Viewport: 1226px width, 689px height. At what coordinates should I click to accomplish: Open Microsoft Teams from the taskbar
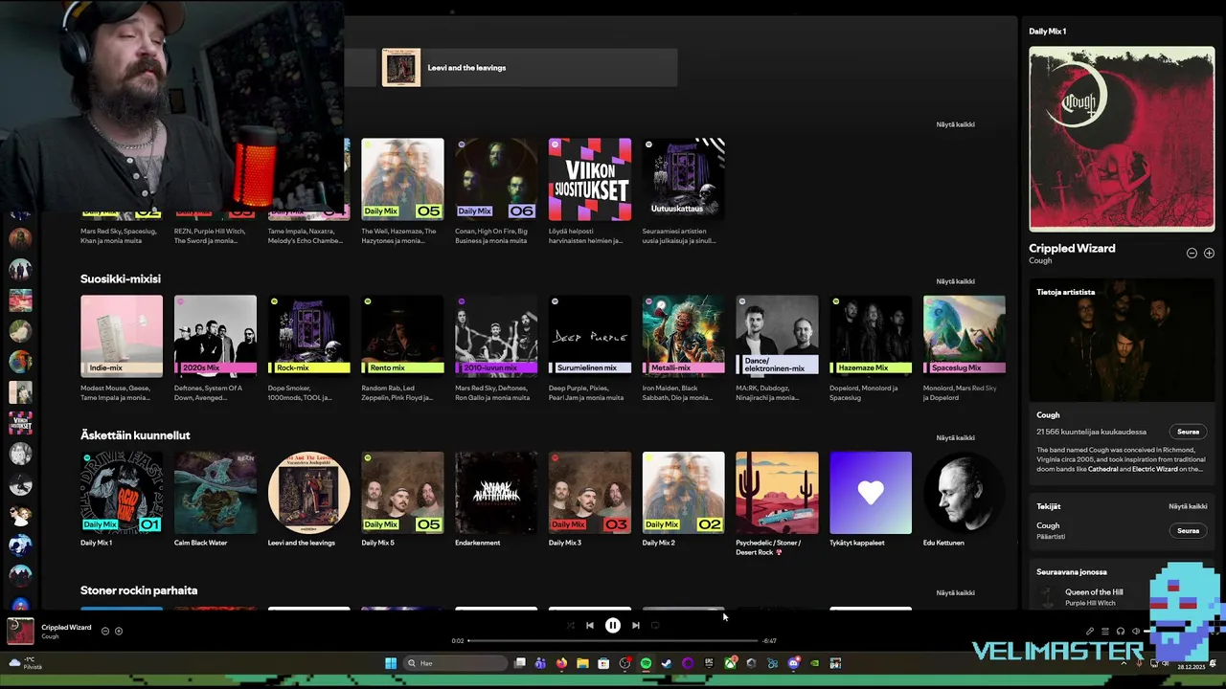point(540,663)
